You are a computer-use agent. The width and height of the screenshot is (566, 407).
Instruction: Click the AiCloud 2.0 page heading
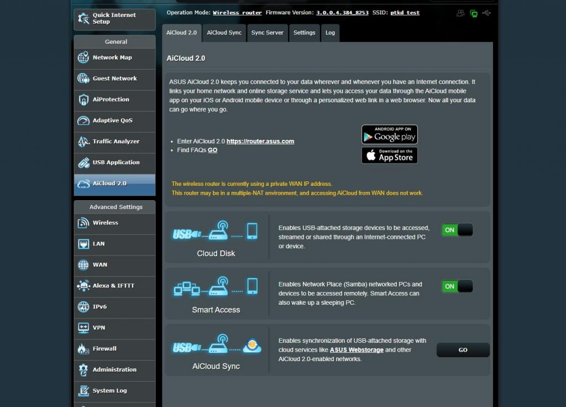(x=186, y=59)
